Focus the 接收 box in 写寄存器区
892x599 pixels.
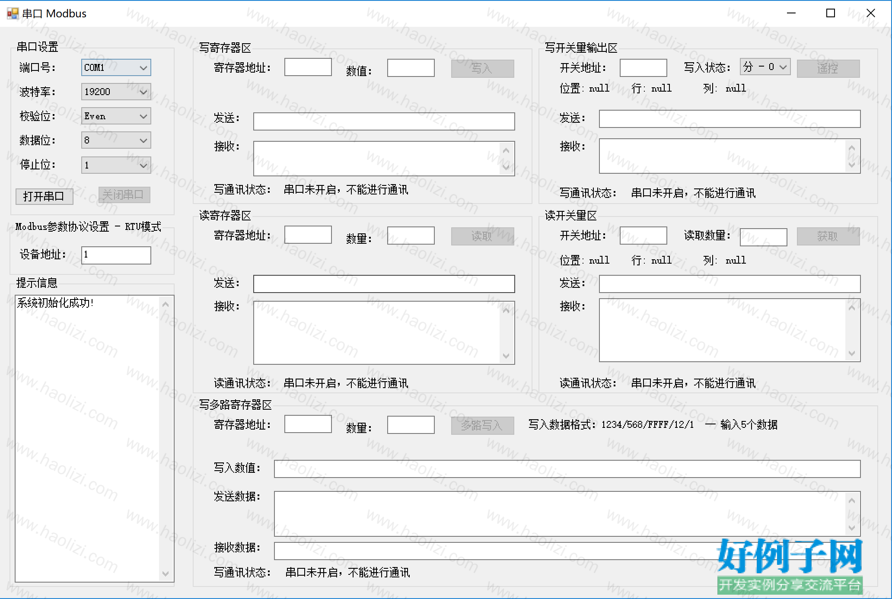click(384, 159)
